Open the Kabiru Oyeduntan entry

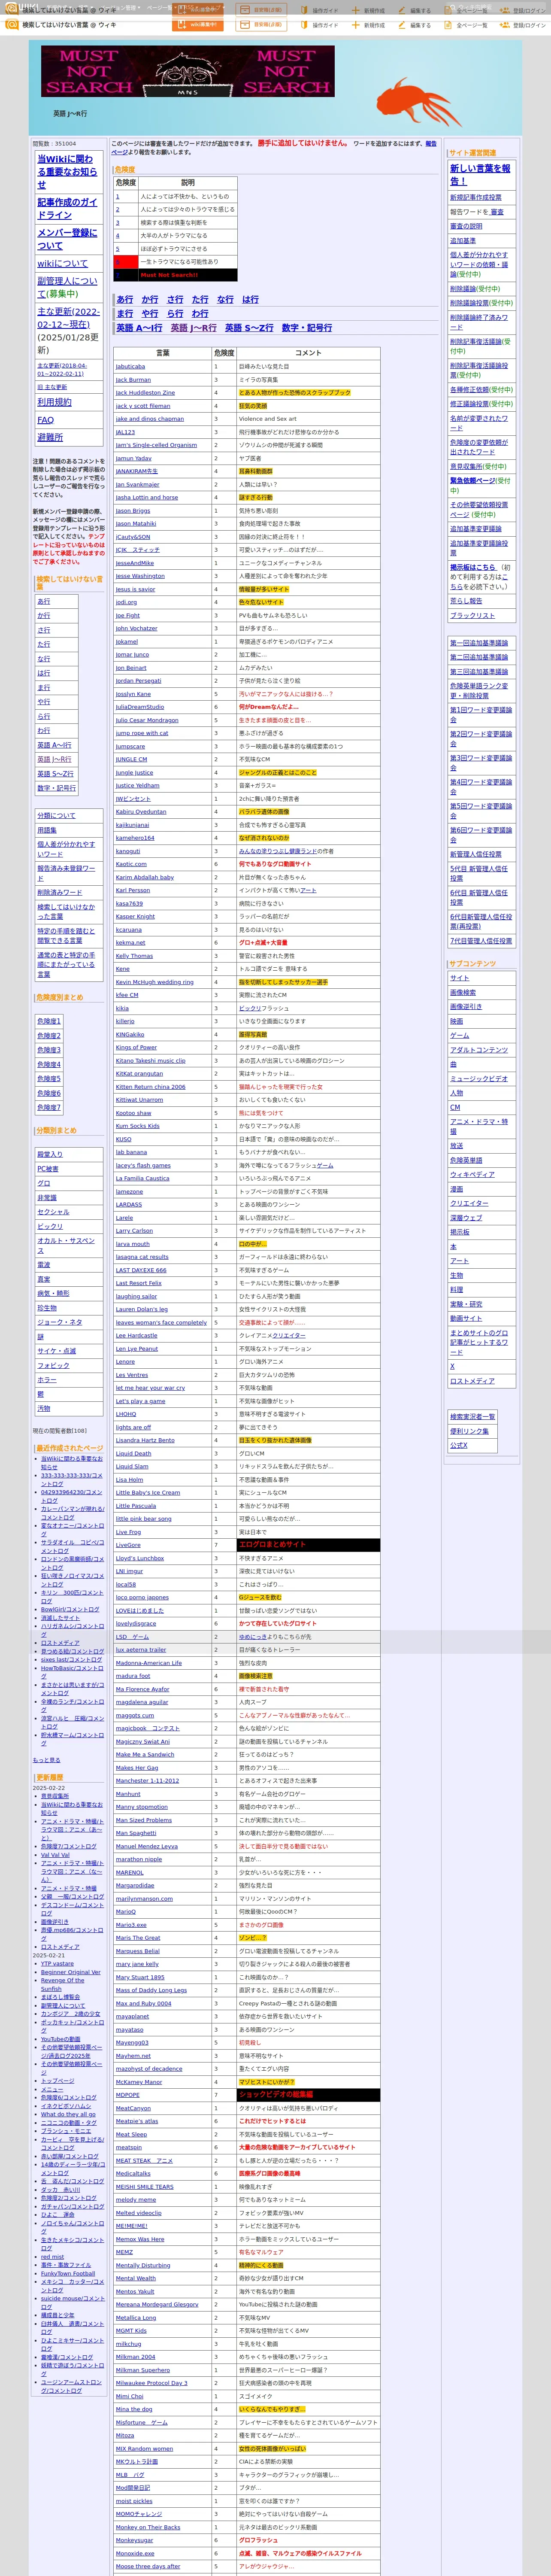(141, 811)
